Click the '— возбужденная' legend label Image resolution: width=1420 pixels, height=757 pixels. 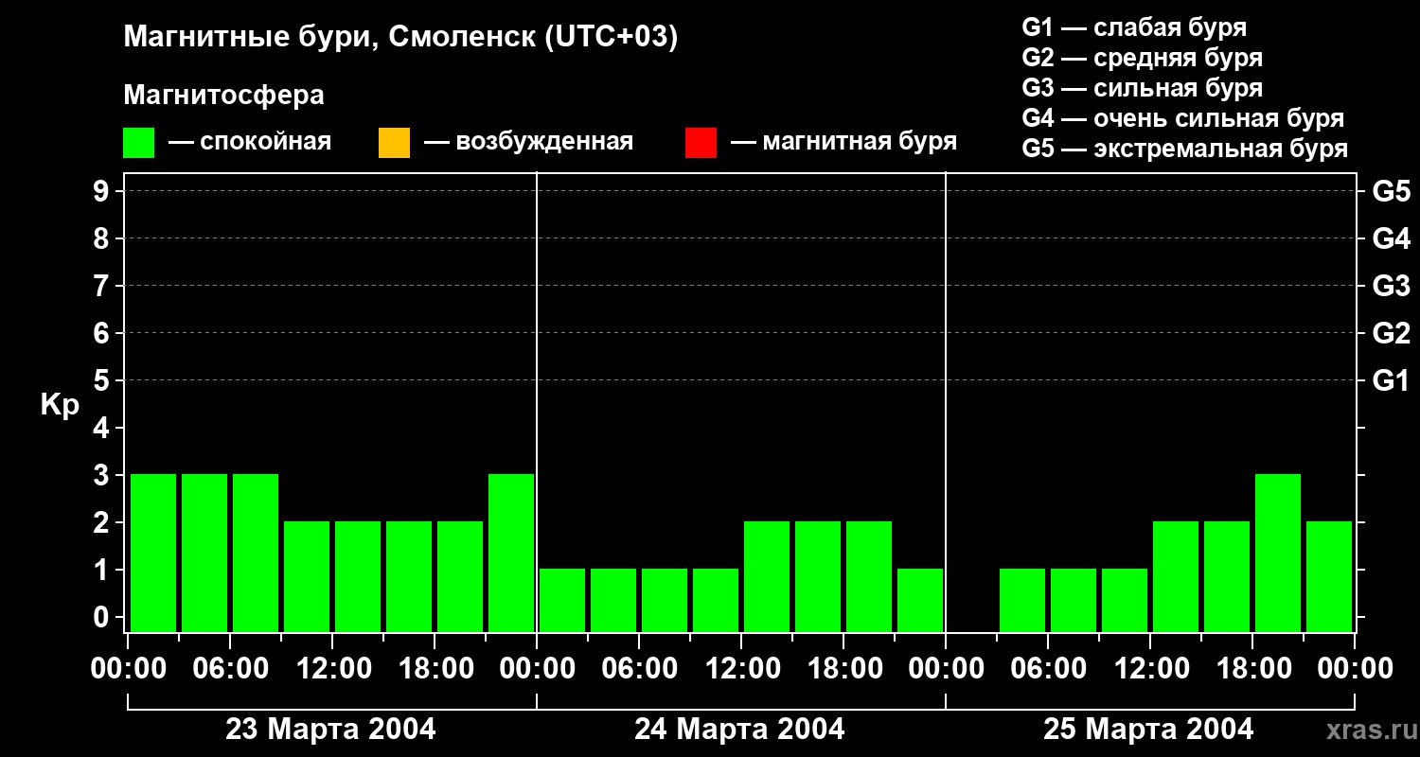528,142
